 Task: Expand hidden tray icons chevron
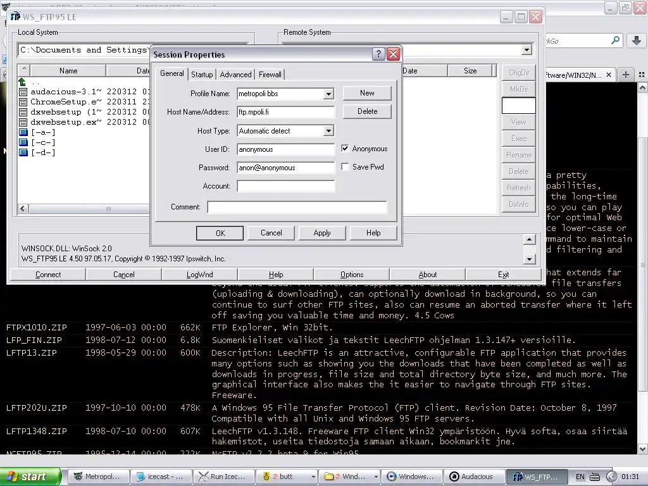[612, 477]
